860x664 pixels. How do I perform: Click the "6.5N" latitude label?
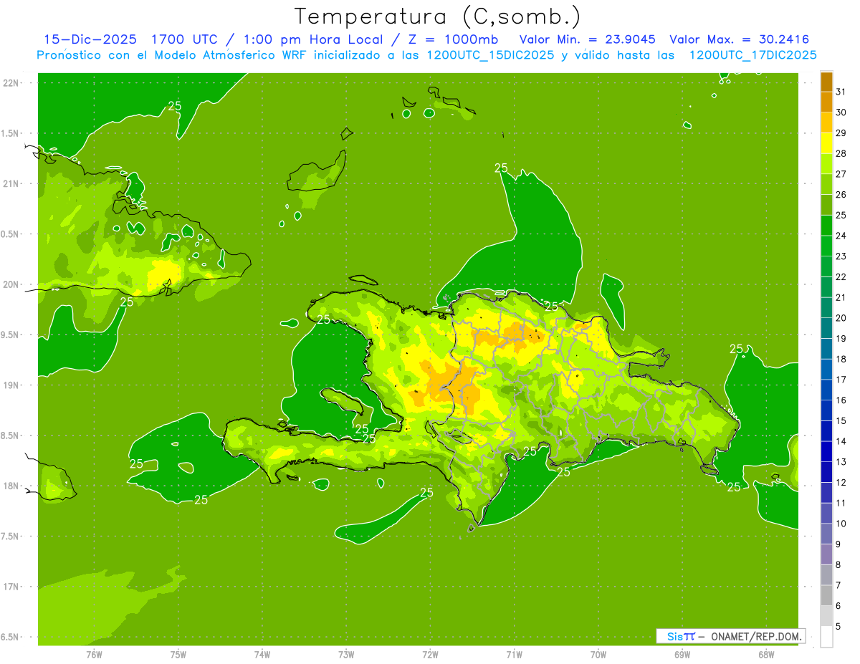click(x=11, y=637)
